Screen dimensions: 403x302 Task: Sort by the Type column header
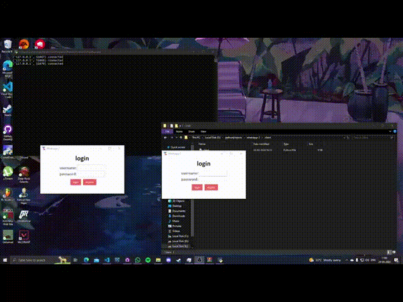point(286,144)
